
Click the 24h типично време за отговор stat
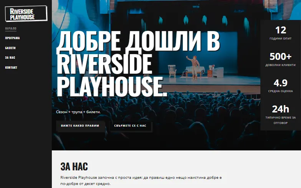(x=280, y=114)
